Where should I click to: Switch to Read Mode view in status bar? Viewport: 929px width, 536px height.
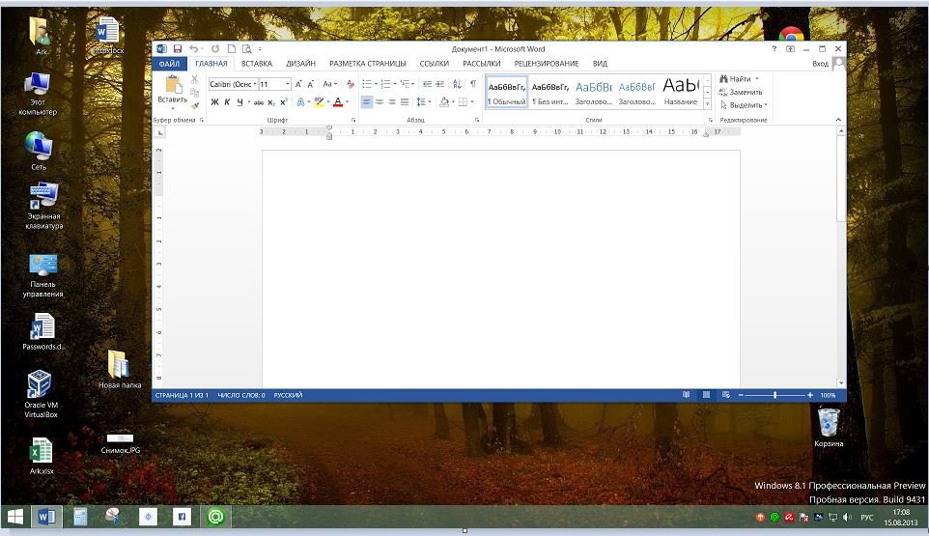[686, 395]
